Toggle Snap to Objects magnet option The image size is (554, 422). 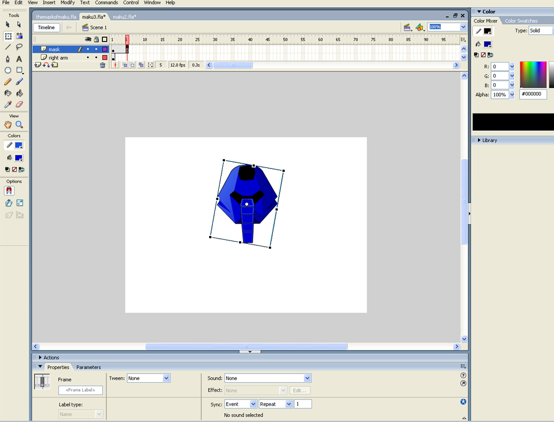pyautogui.click(x=9, y=191)
